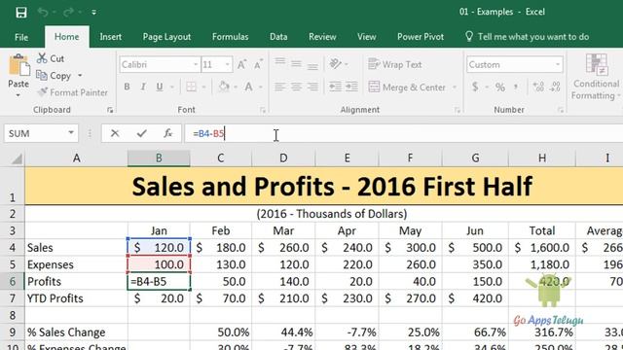The height and width of the screenshot is (350, 623).
Task: Toggle Align Right
Action: click(x=312, y=87)
